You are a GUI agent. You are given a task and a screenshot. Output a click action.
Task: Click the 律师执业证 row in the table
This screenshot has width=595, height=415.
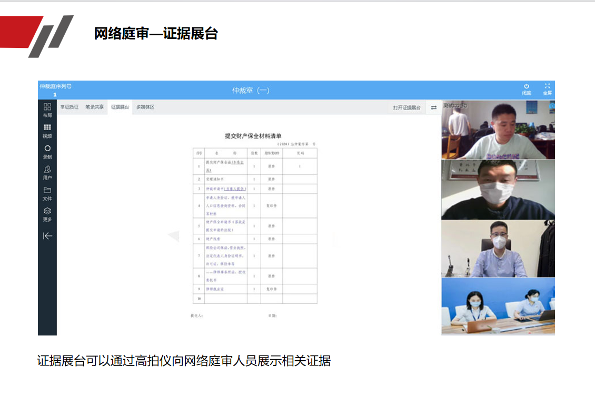(x=255, y=289)
